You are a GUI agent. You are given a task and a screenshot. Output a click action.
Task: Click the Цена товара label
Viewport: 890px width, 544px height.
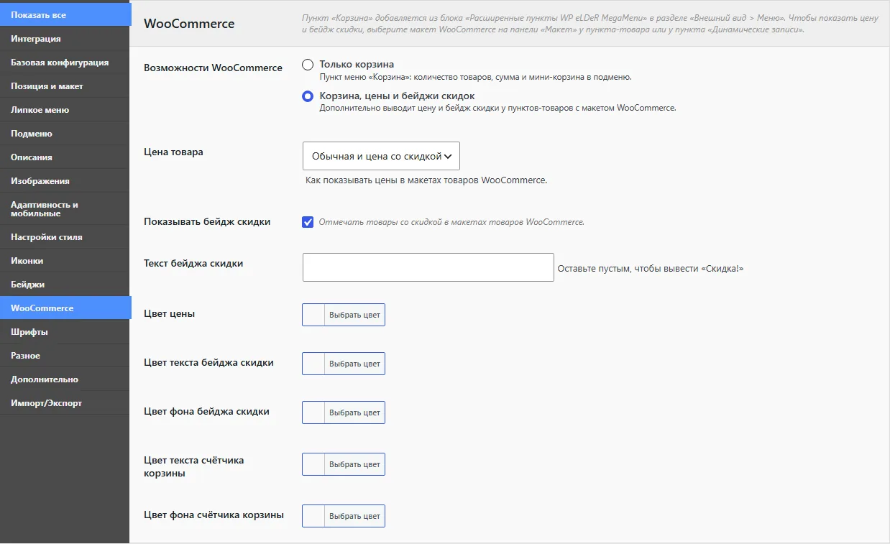(x=173, y=152)
